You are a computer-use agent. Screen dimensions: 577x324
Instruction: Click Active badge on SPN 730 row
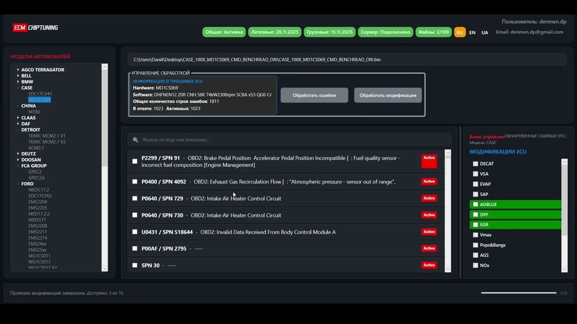[x=429, y=215]
